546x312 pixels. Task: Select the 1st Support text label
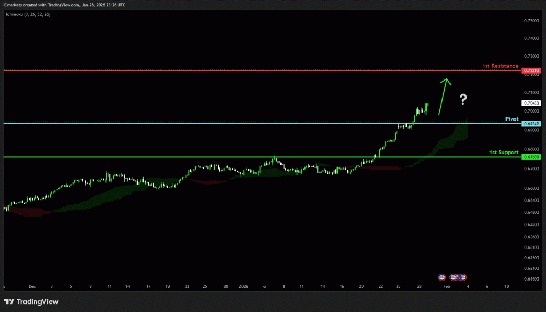(x=503, y=153)
